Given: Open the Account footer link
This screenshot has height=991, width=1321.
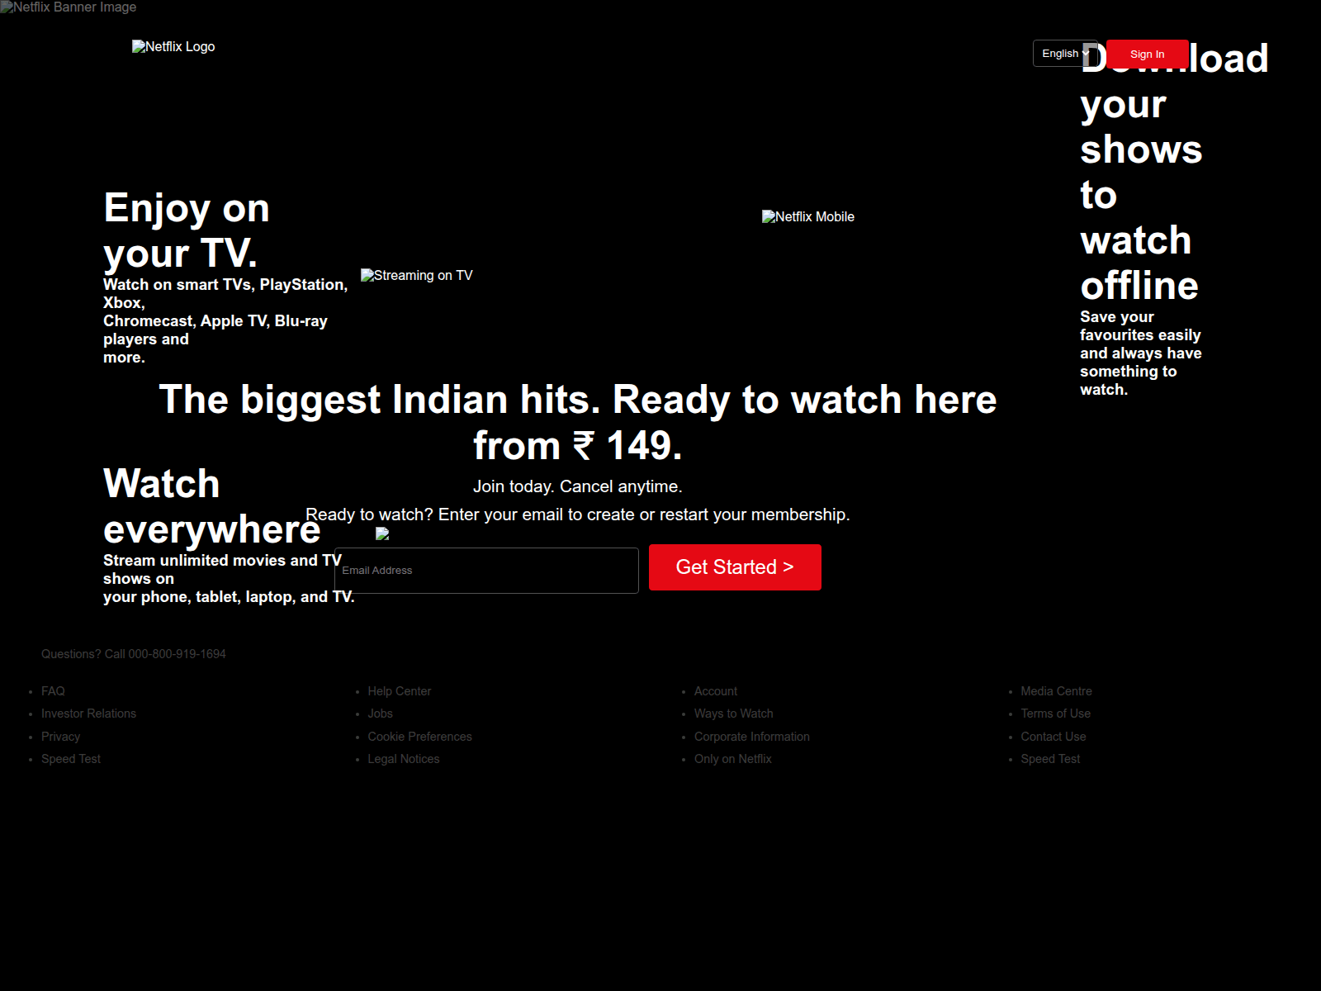Looking at the screenshot, I should (716, 691).
